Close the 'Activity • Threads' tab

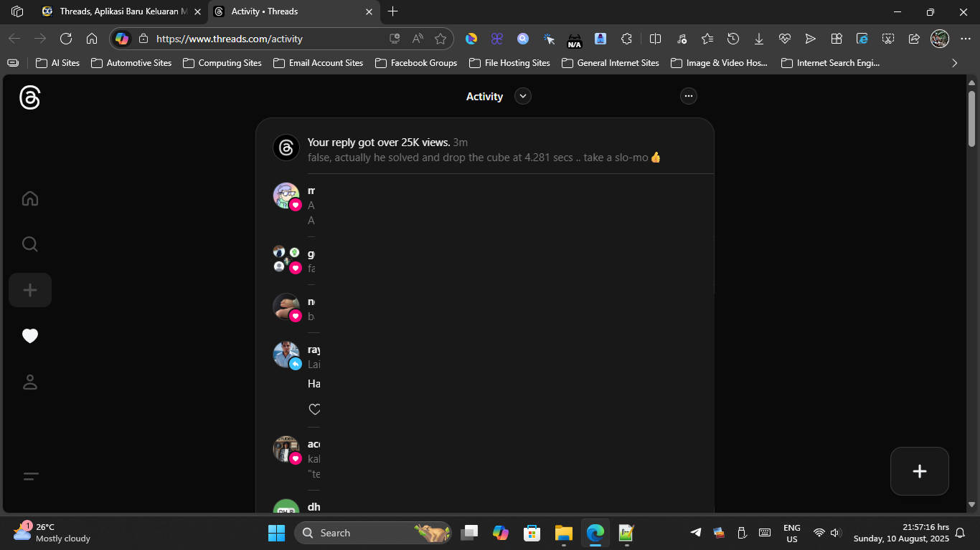pos(369,11)
